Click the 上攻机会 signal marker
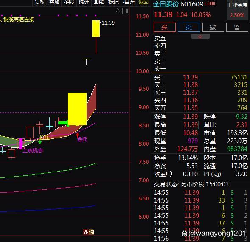Viewport: 250px width, 242px height. tap(33, 150)
